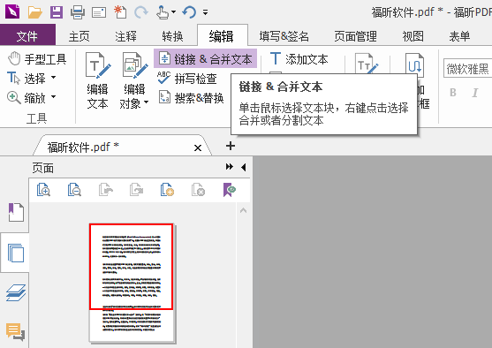Expand the 选择 dropdown arrow
The image size is (492, 348).
tap(53, 77)
